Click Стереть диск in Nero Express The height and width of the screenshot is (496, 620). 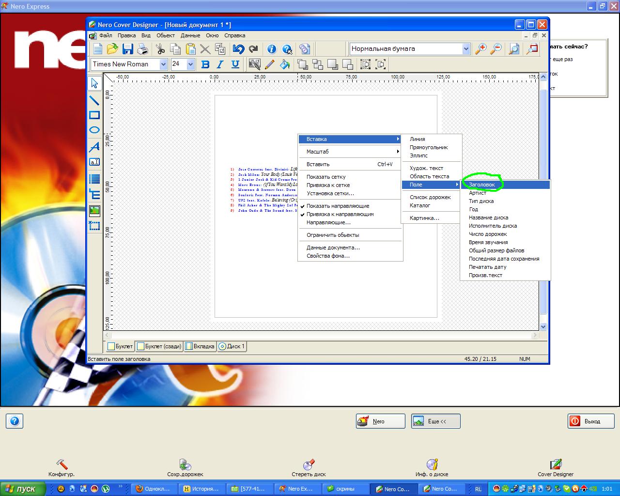click(309, 468)
